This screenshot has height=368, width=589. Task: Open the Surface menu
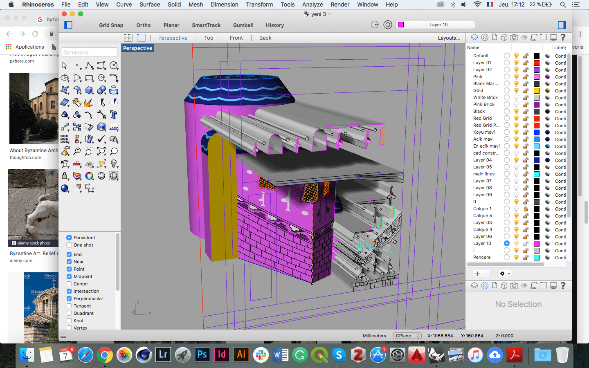point(149,4)
